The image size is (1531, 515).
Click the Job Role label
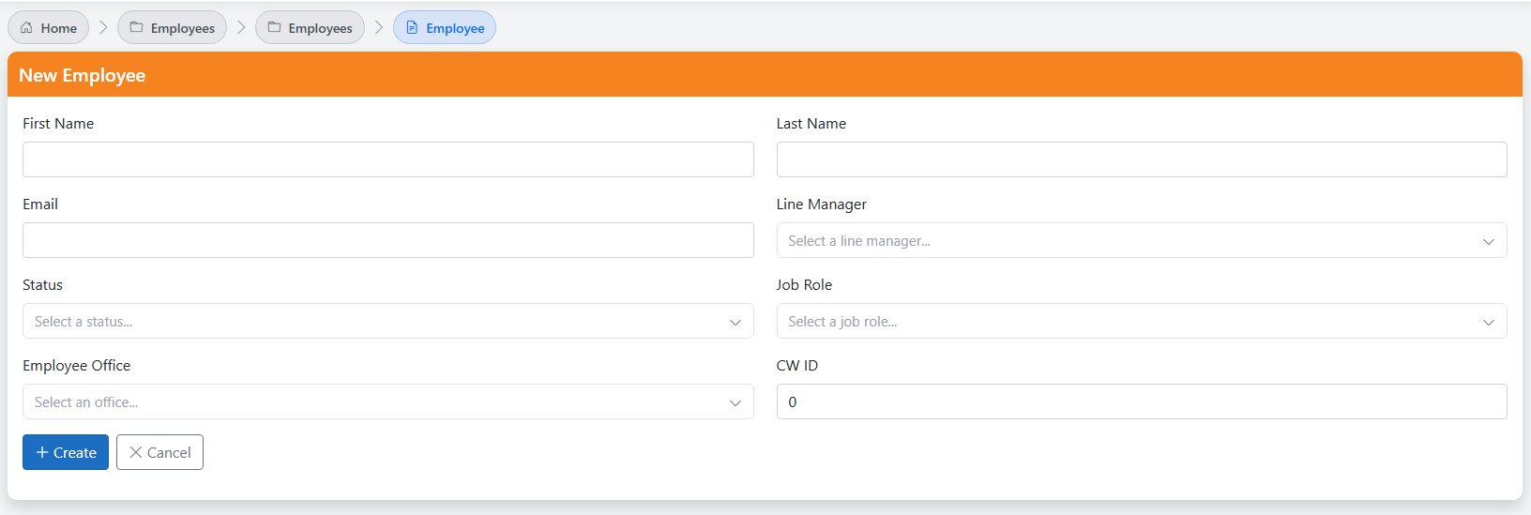804,285
